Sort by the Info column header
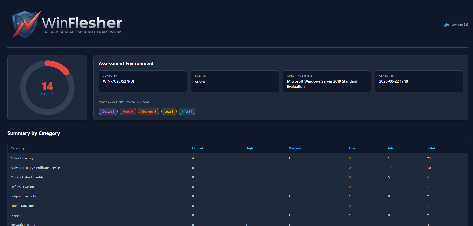This screenshot has height=226, width=473. click(391, 148)
